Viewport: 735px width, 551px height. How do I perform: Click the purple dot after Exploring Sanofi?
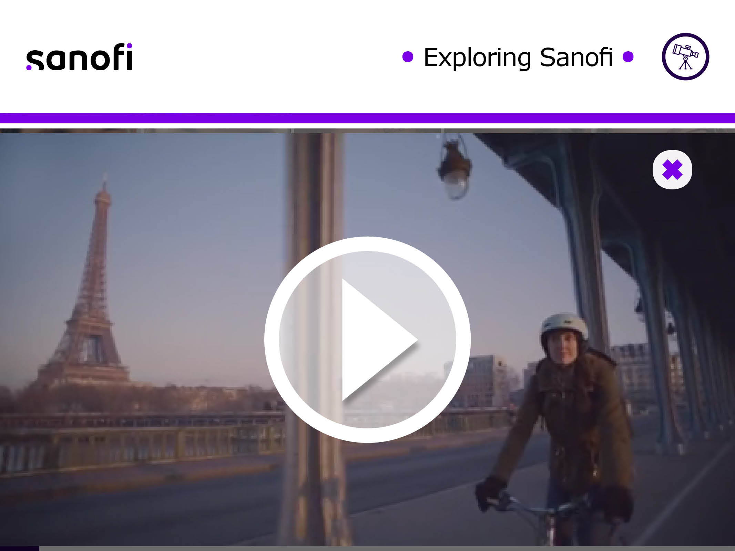pos(628,57)
